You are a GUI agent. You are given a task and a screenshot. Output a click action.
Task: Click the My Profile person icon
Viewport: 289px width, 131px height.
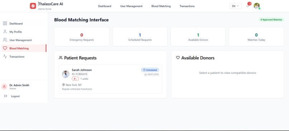[5, 32]
